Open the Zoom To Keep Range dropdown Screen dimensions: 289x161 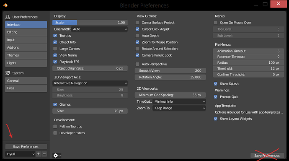pyautogui.click(x=179, y=108)
